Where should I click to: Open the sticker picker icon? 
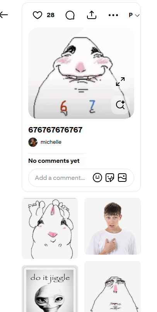coord(110,178)
